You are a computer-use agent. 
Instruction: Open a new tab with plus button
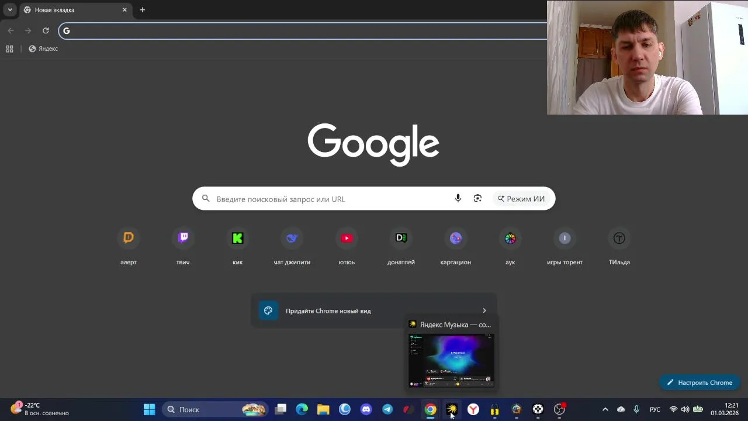(x=142, y=10)
